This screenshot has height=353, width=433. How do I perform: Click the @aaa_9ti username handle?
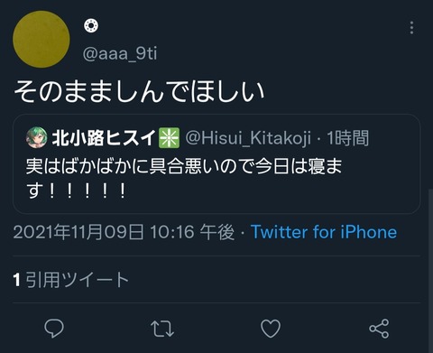(x=120, y=53)
